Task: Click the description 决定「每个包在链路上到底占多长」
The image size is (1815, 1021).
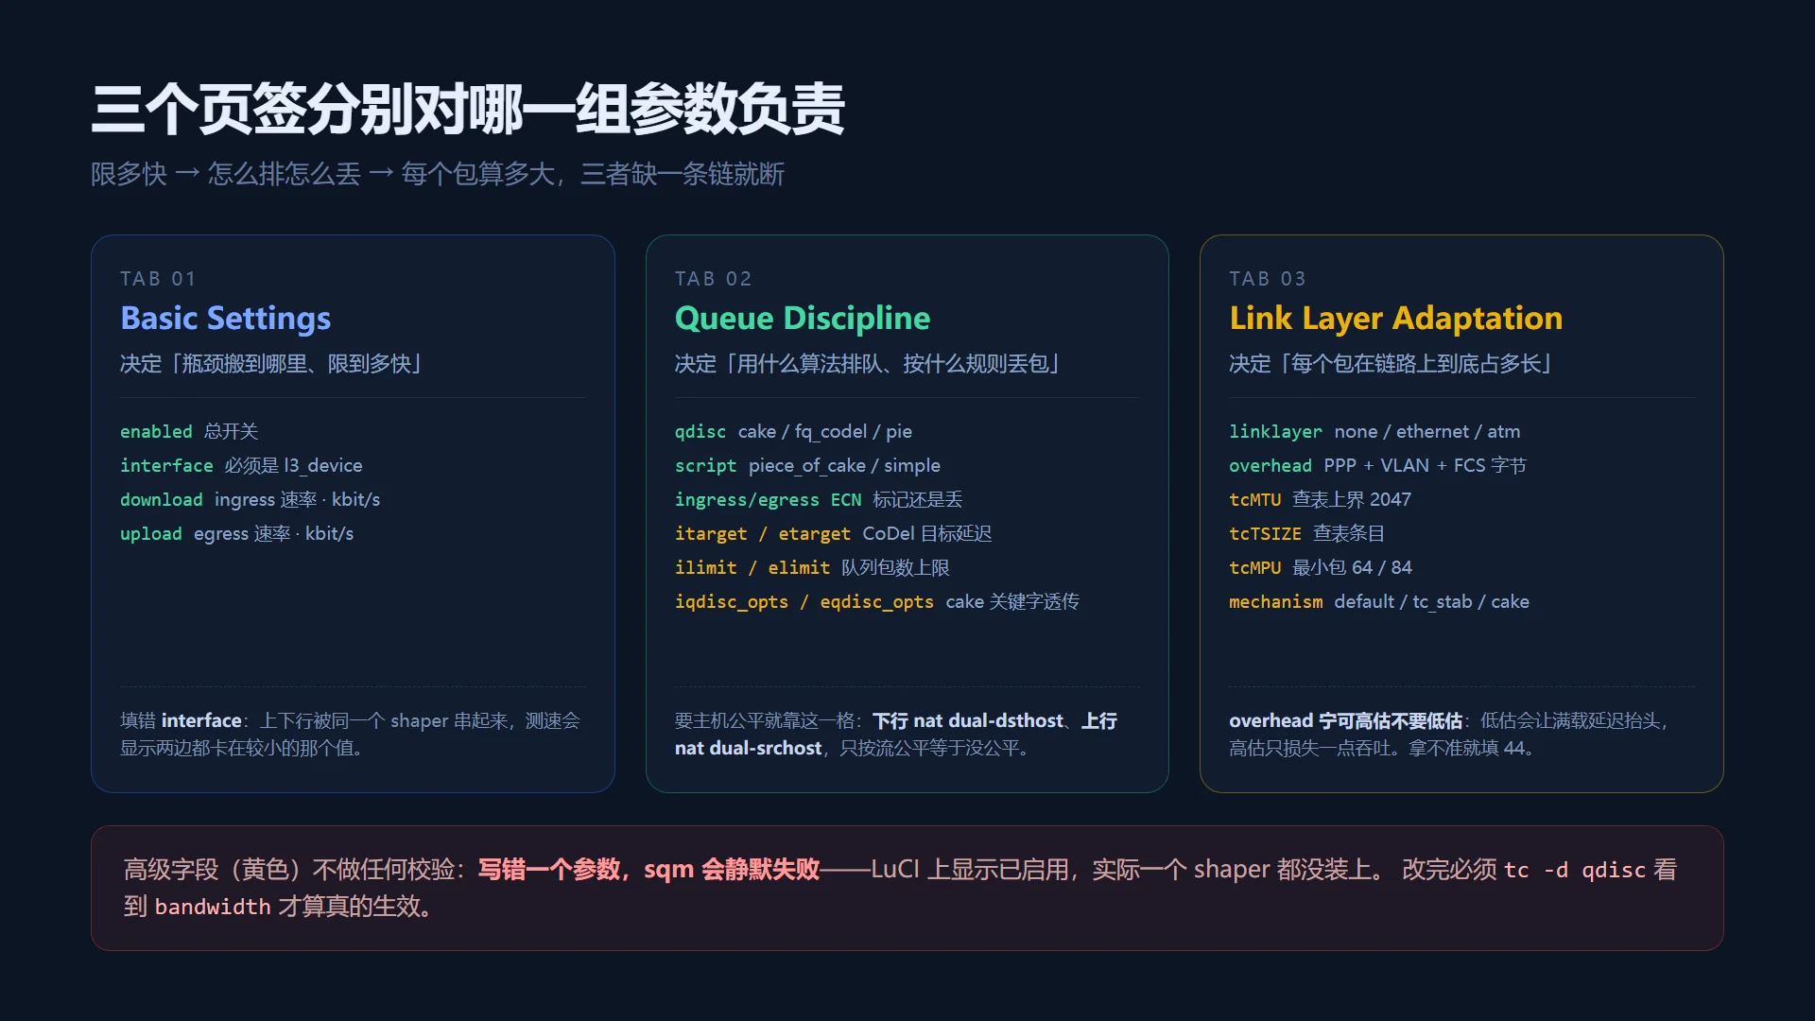Action: click(1391, 364)
